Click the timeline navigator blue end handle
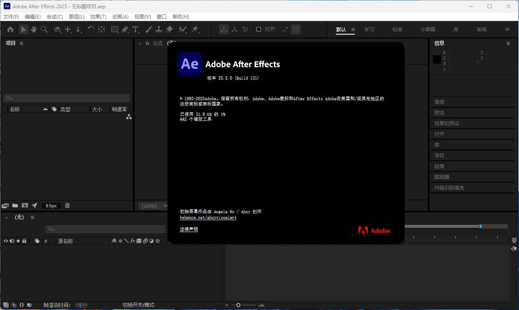519x310 pixels. 481,226
